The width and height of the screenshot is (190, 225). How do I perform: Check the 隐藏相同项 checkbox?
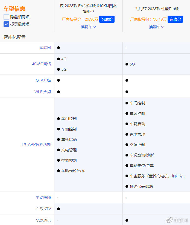pos(6,17)
